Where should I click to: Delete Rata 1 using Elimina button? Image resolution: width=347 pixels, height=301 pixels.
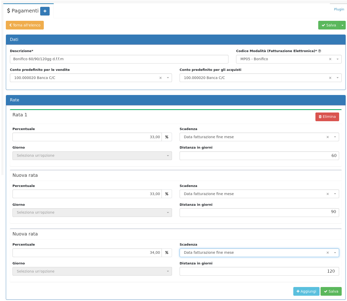pos(327,117)
